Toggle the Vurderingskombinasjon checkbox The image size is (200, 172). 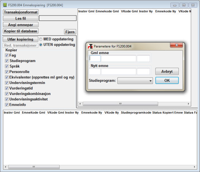(x=7, y=94)
